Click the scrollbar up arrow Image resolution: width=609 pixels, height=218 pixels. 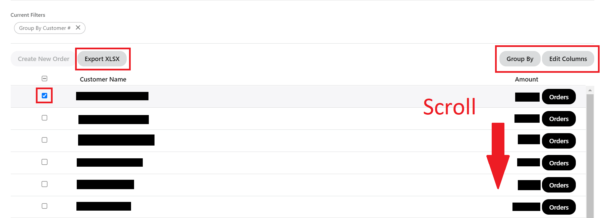(590, 90)
